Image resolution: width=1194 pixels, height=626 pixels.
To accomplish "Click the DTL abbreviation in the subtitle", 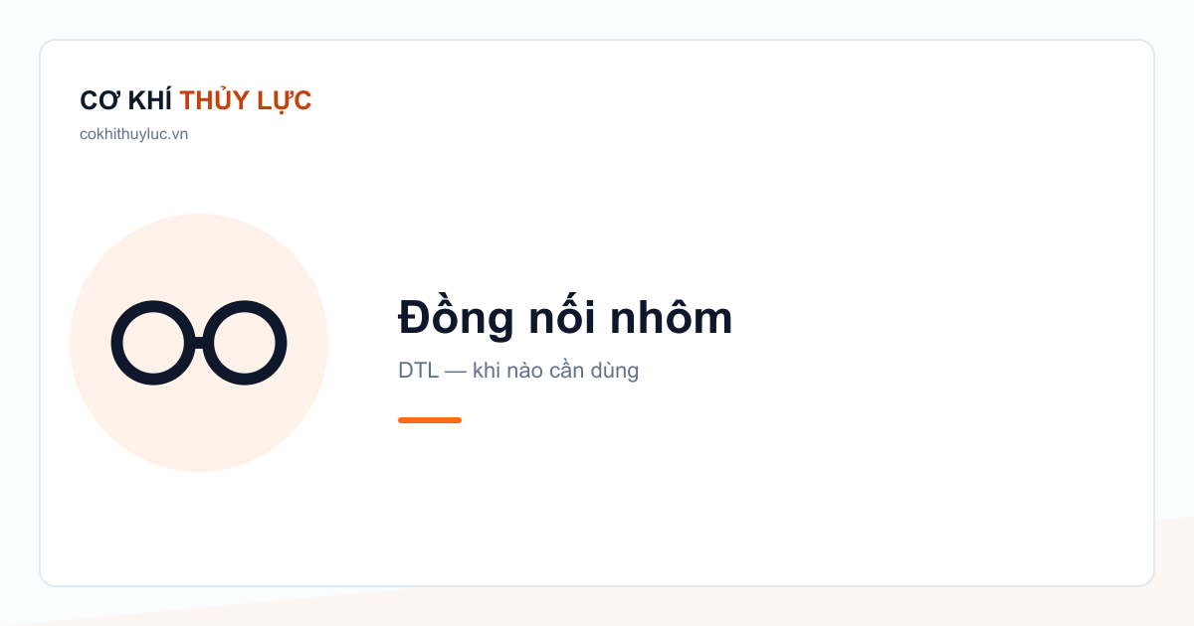I will [x=418, y=371].
